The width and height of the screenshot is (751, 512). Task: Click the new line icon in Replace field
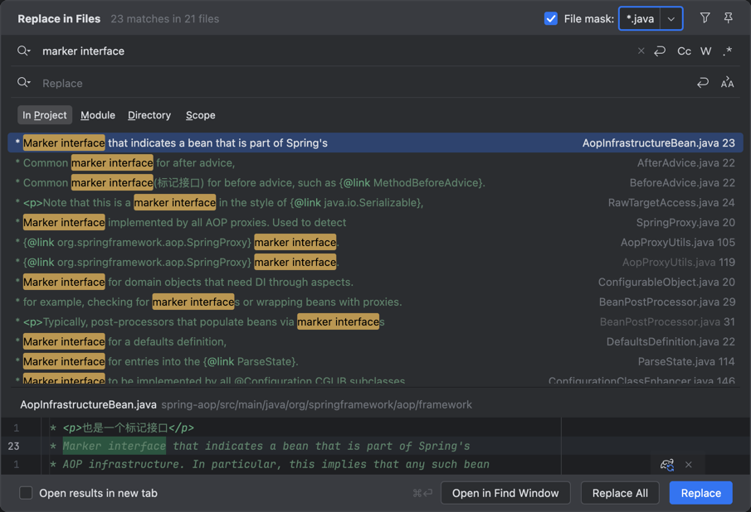[703, 83]
